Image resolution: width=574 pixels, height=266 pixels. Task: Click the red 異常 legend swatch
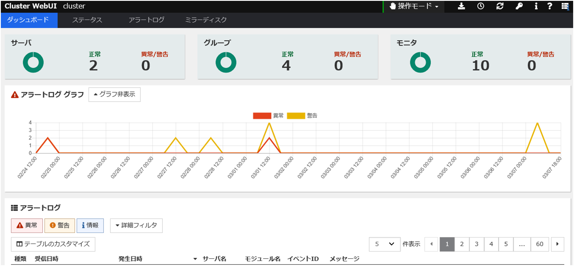point(262,116)
